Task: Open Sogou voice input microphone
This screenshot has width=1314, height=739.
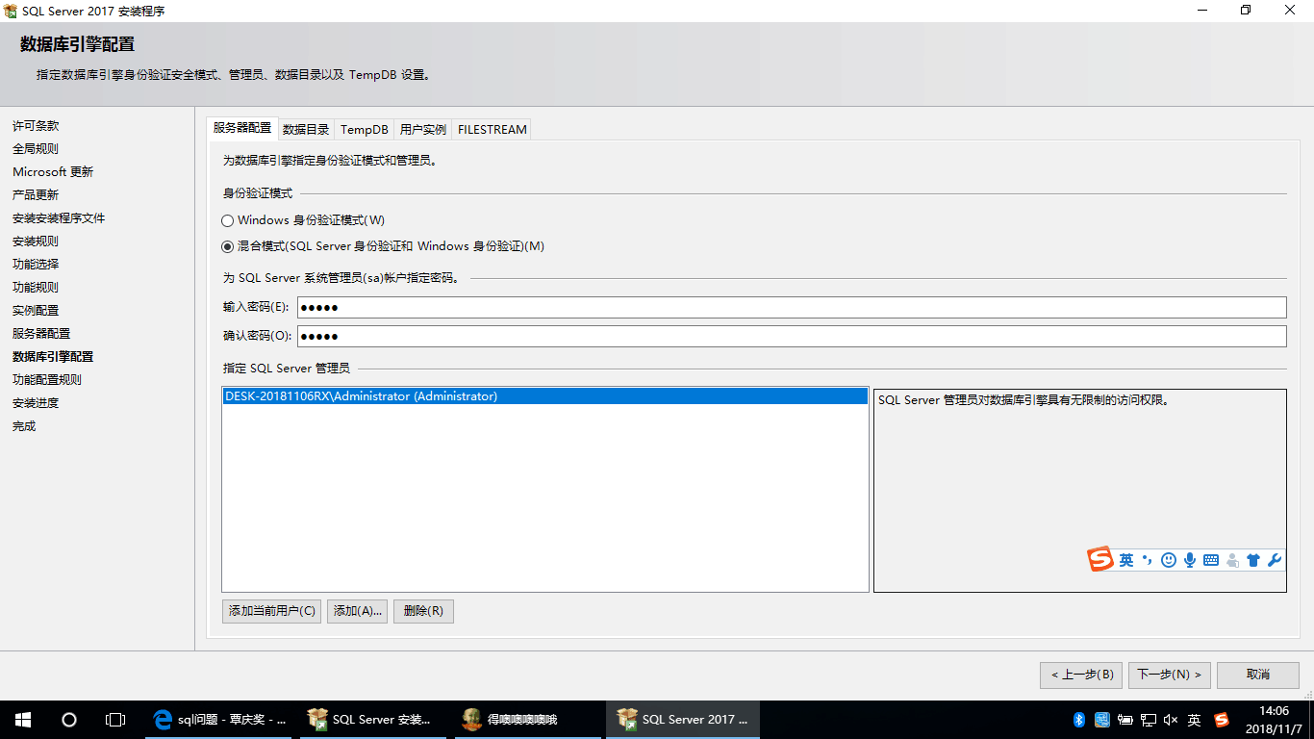Action: pos(1189,560)
